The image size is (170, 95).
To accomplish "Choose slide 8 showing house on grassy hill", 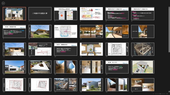I will (x=40, y=31).
